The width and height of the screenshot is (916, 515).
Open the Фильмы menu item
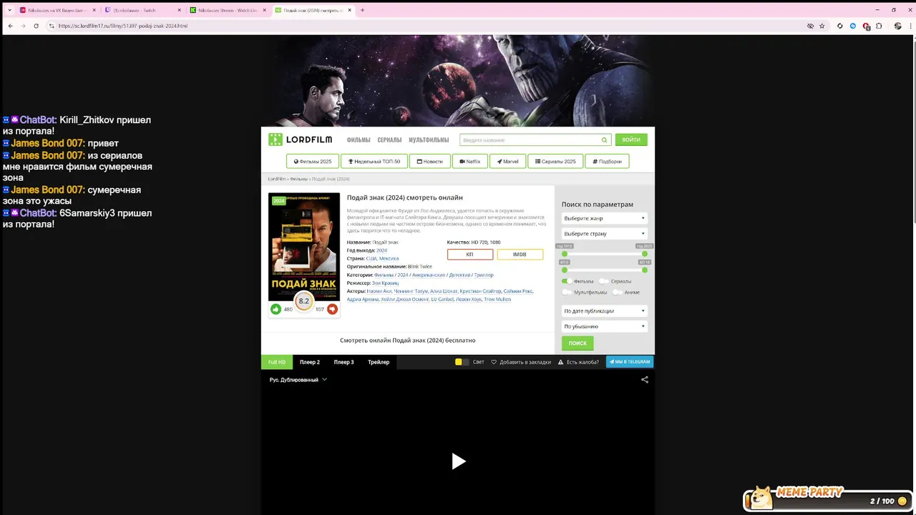point(359,140)
